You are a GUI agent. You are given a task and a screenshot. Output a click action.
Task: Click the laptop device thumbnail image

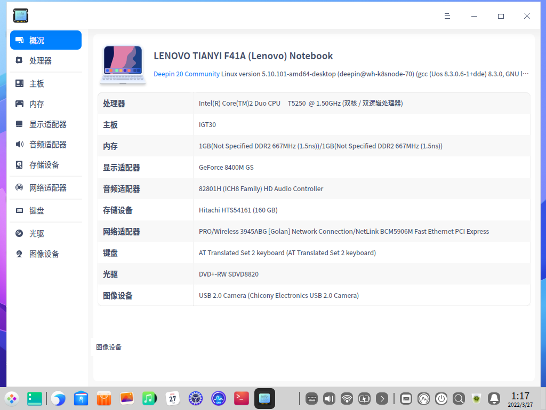(123, 64)
